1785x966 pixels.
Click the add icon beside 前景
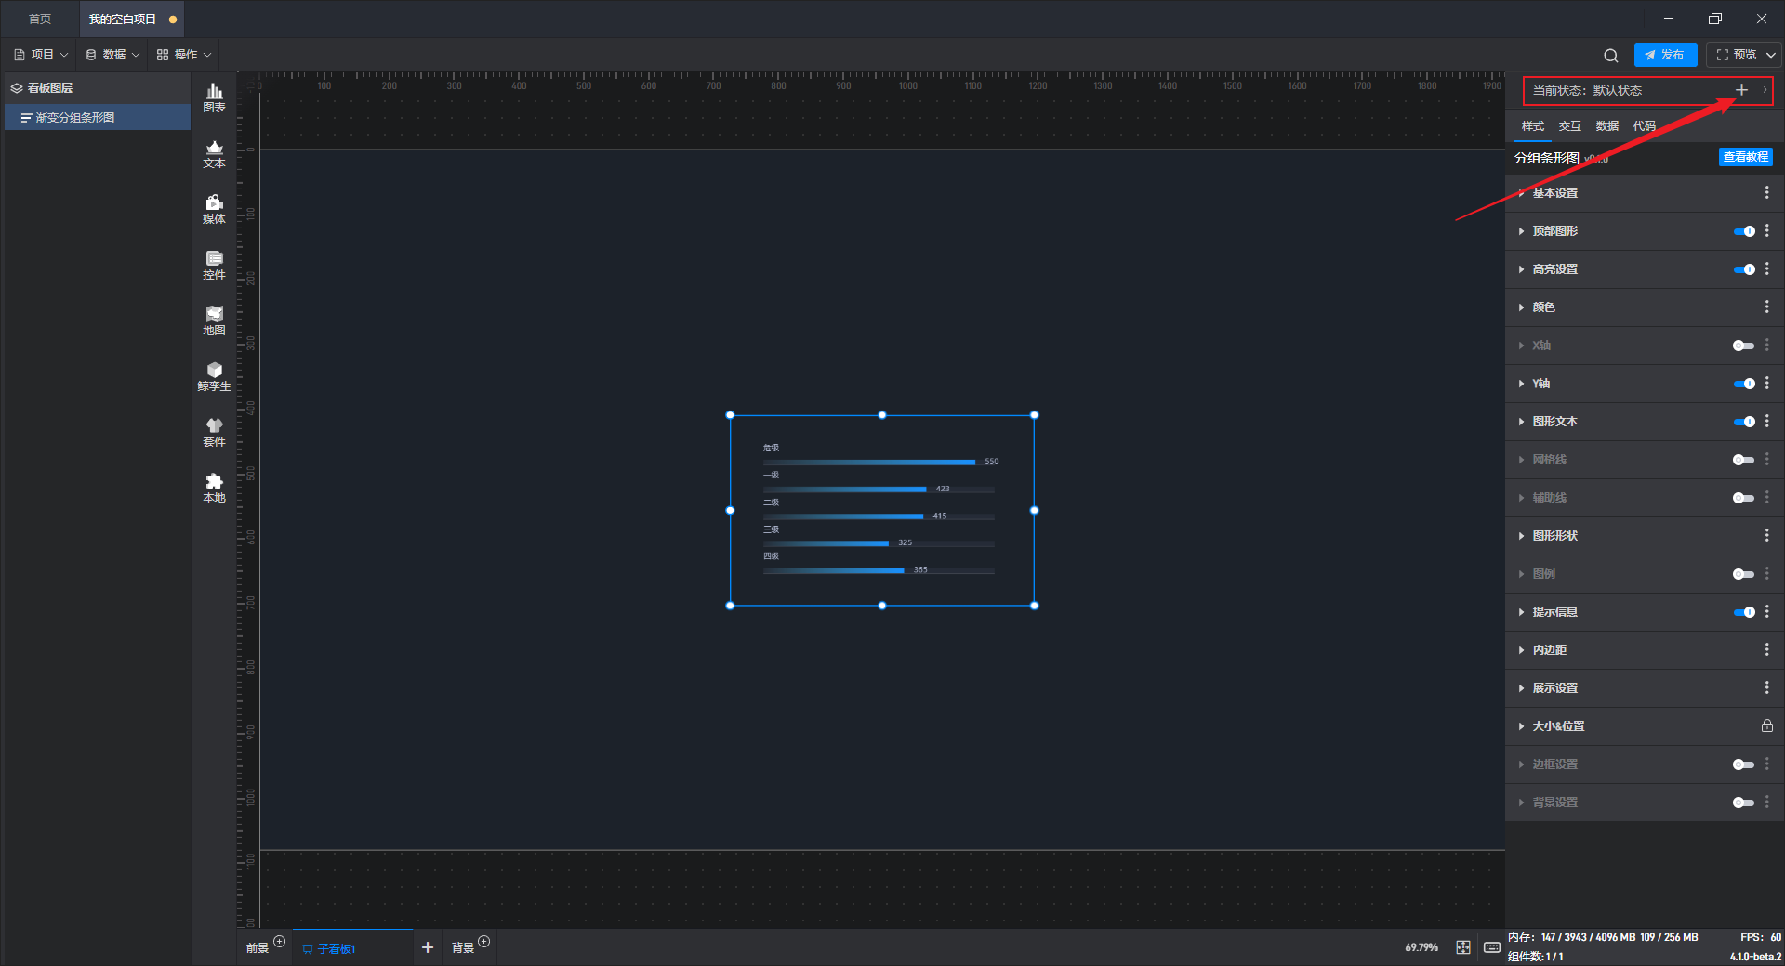click(280, 941)
